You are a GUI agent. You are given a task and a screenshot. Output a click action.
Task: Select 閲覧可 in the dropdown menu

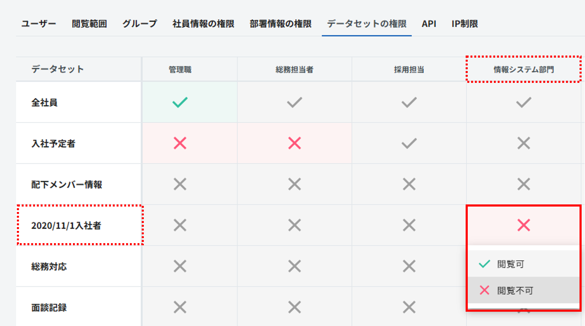point(510,264)
